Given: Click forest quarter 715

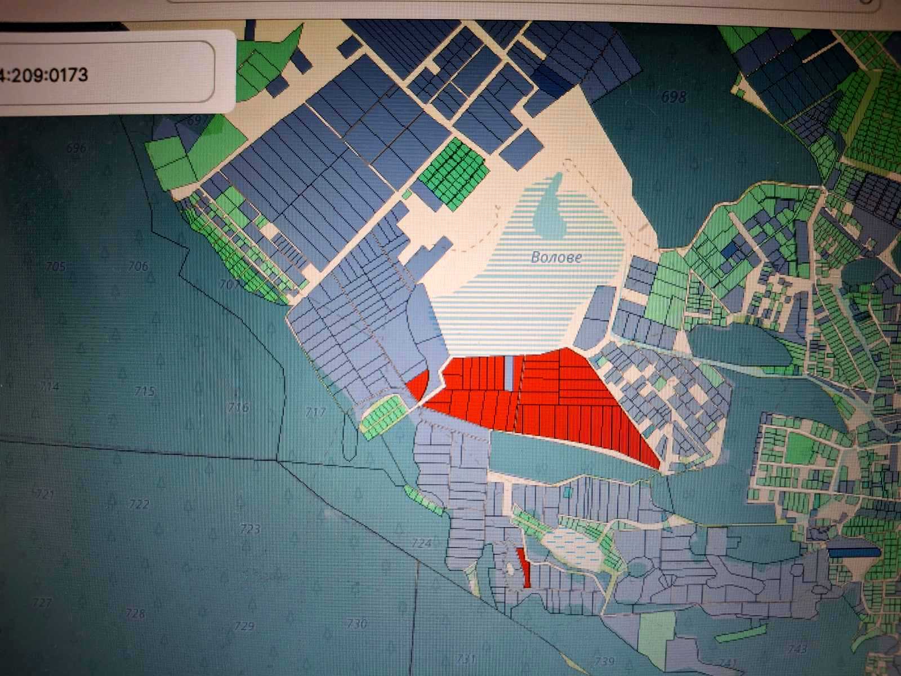Looking at the screenshot, I should point(145,390).
